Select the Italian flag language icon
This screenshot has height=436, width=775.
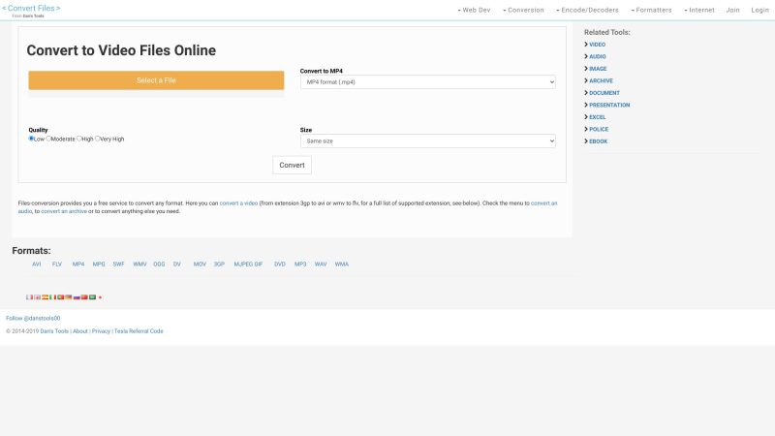(52, 297)
